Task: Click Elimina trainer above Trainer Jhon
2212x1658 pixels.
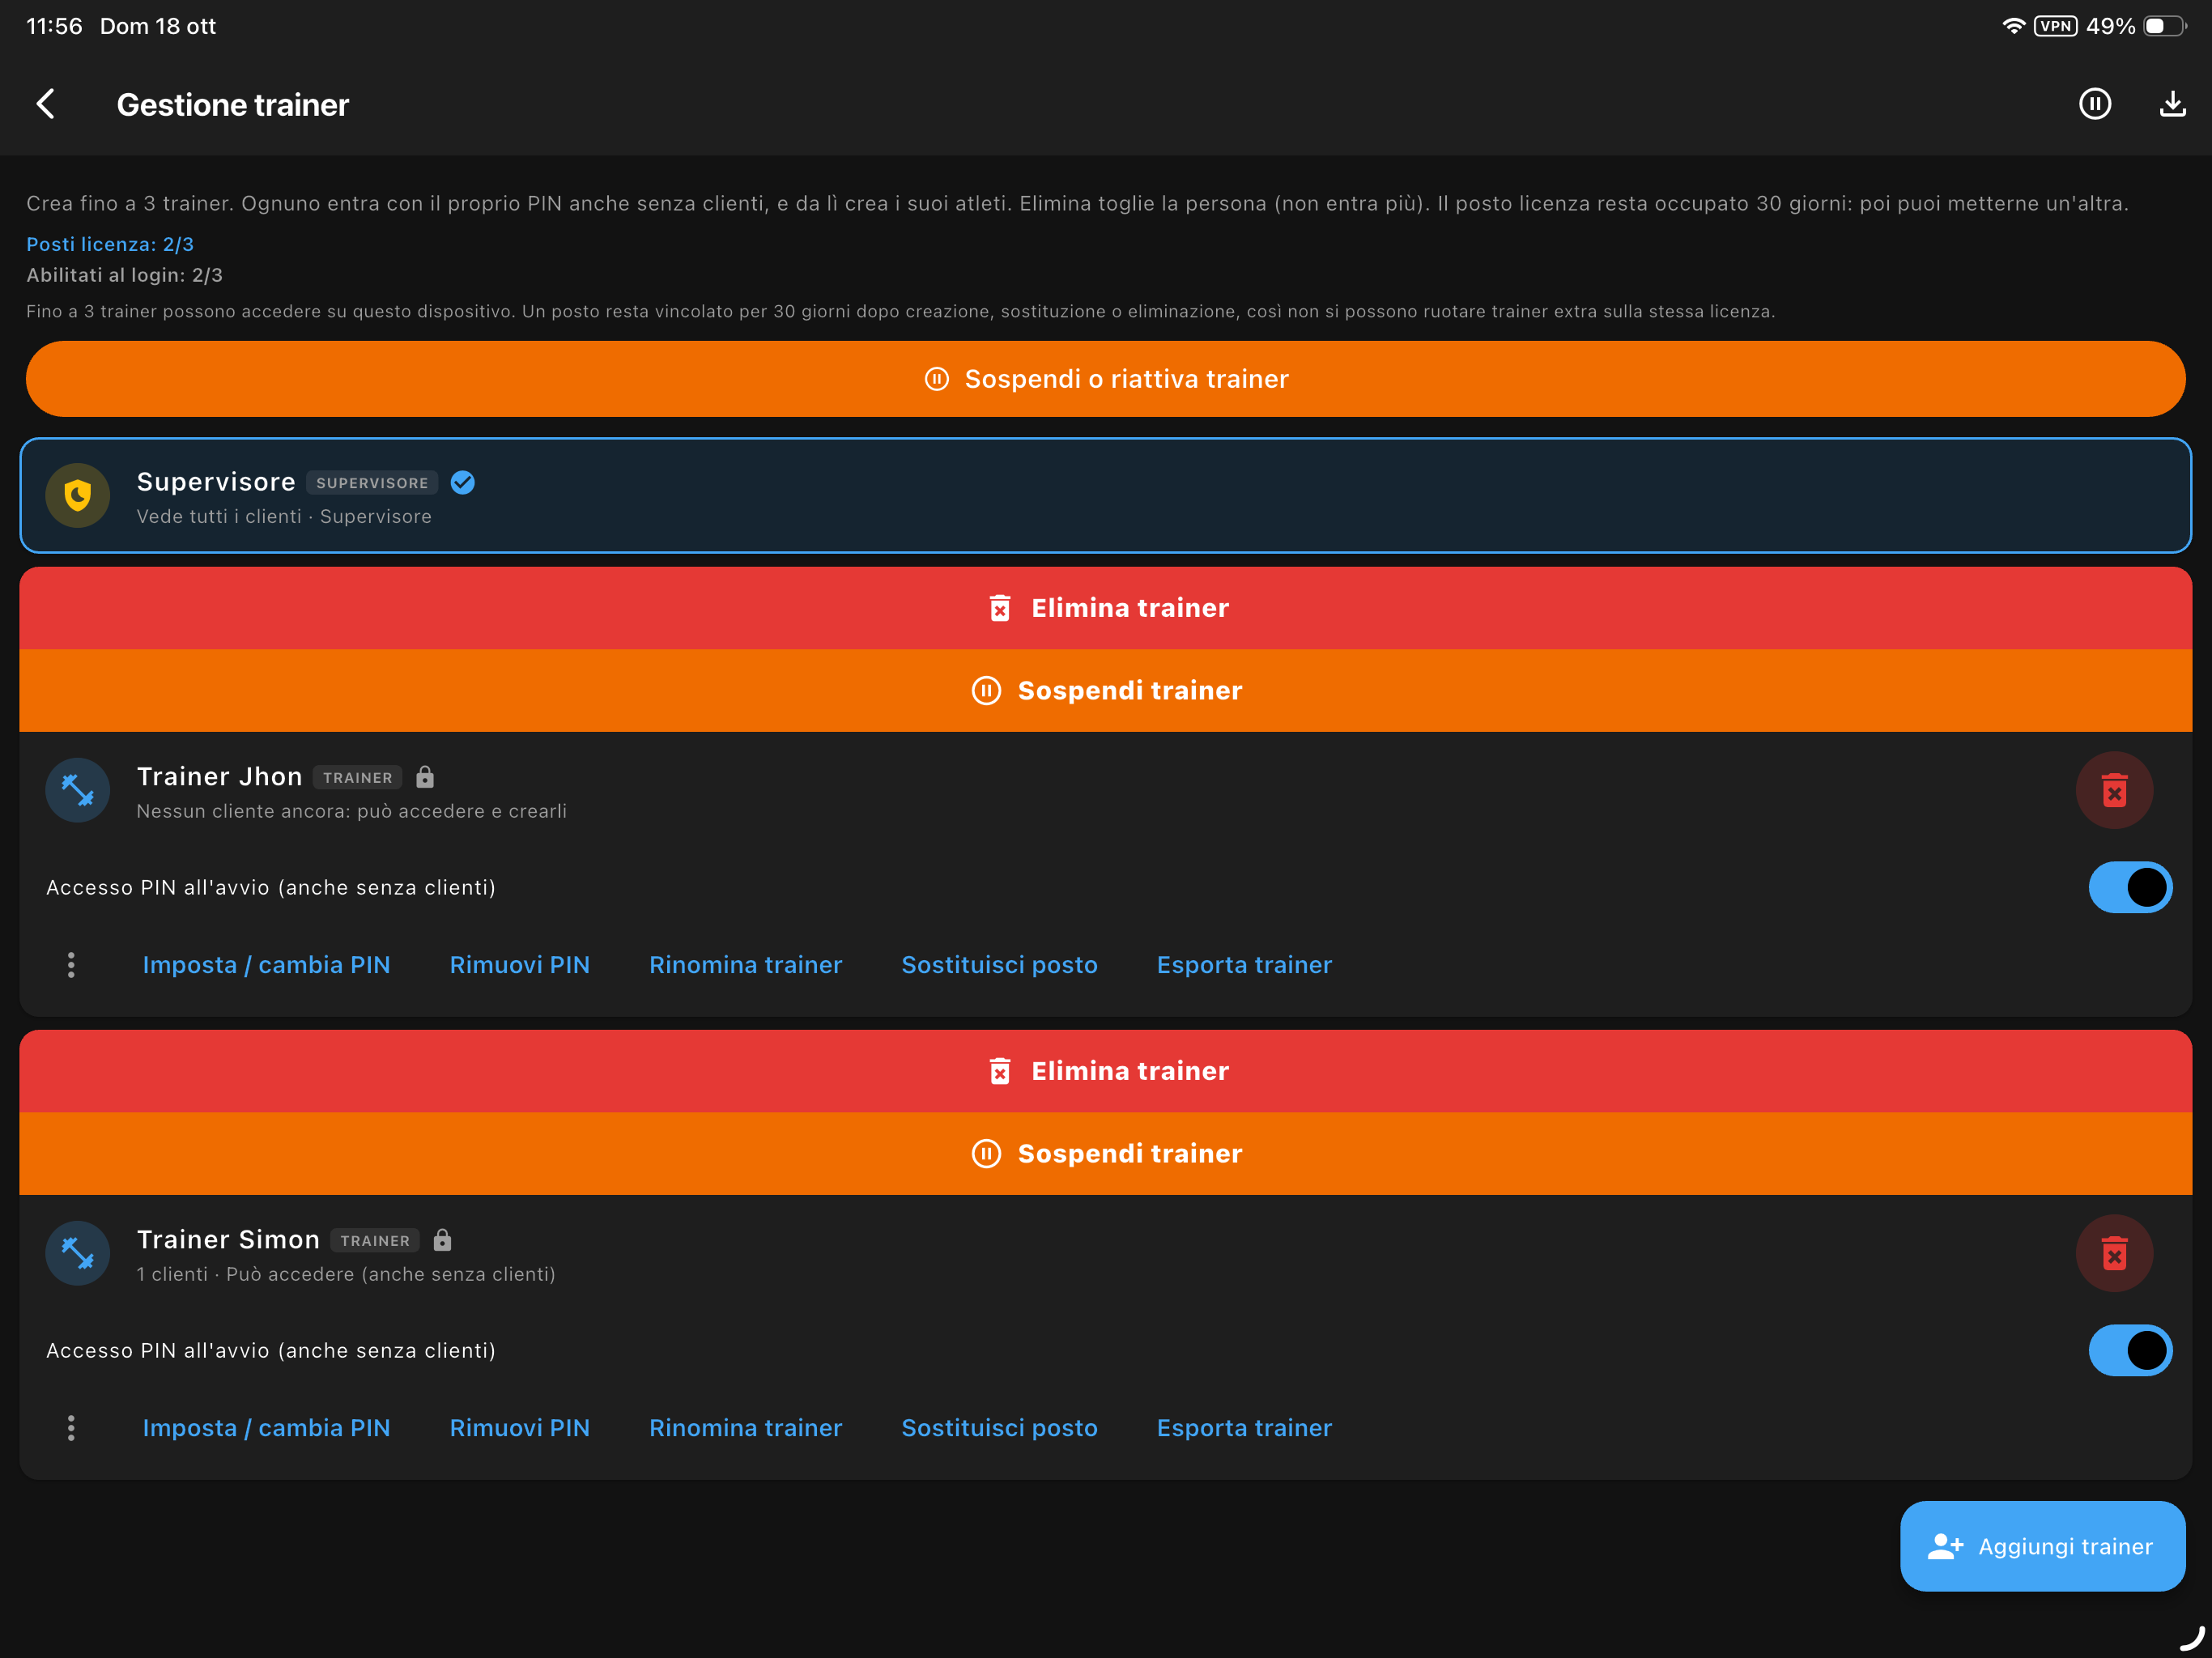Action: click(x=1106, y=608)
